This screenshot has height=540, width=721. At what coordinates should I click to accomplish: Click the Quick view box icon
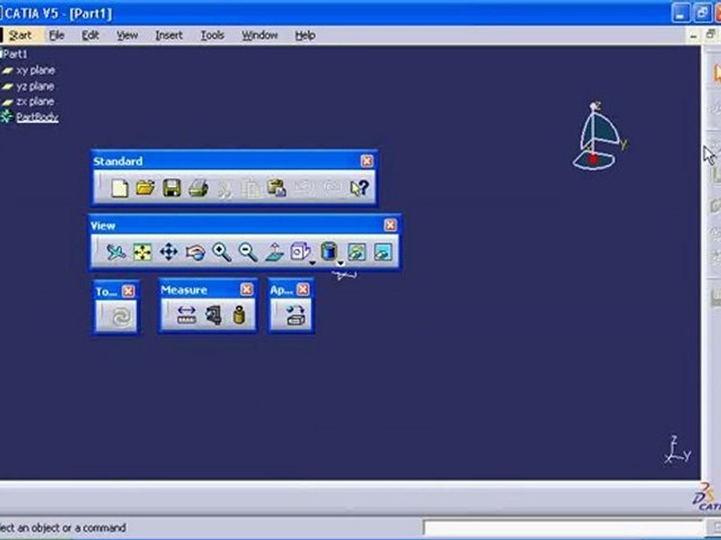pos(300,252)
